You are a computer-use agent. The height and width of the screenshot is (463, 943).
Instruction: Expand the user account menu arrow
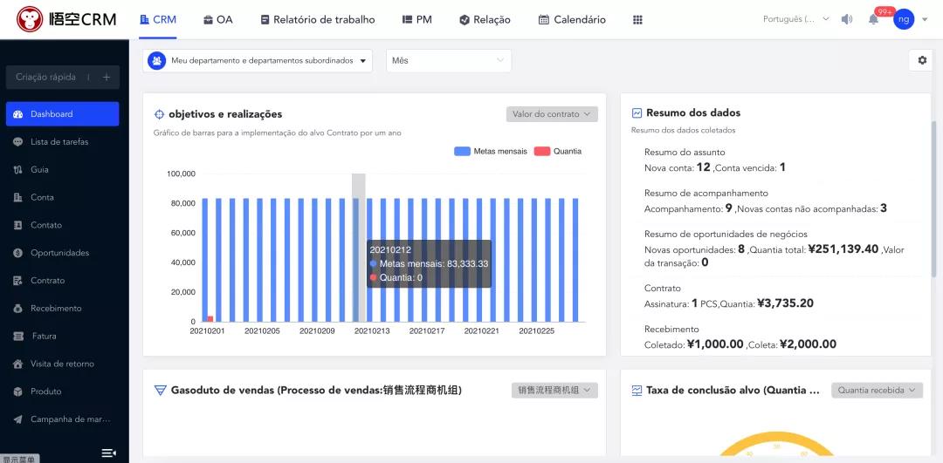(x=924, y=20)
